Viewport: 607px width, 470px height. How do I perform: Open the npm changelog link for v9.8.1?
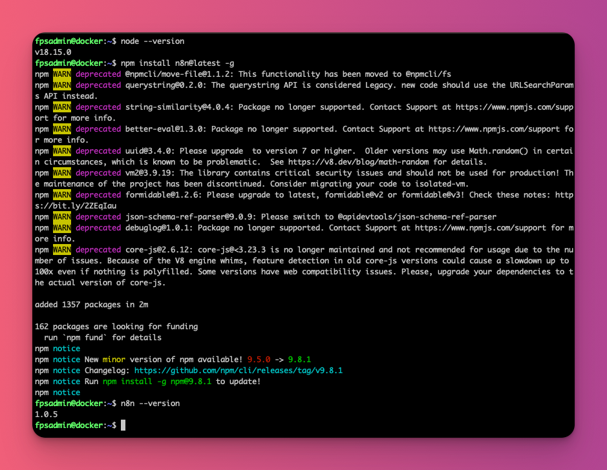tap(238, 370)
